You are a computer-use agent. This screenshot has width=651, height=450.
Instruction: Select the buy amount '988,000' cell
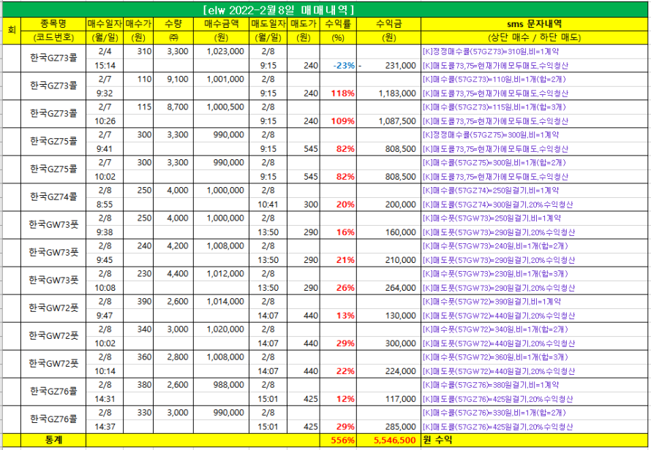[x=222, y=385]
